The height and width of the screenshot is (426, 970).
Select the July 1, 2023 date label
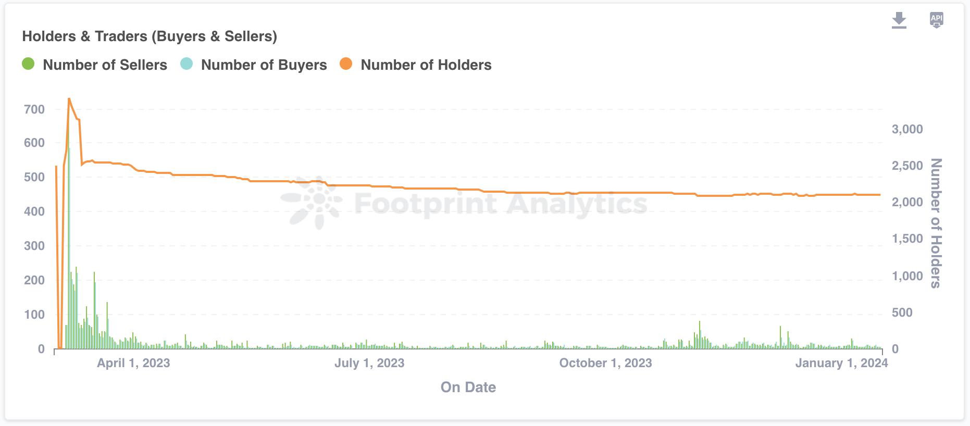[369, 363]
